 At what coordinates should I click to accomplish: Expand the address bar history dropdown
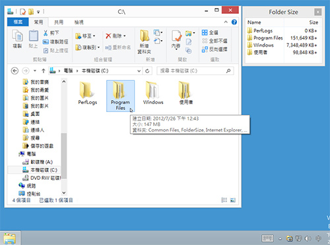point(139,71)
